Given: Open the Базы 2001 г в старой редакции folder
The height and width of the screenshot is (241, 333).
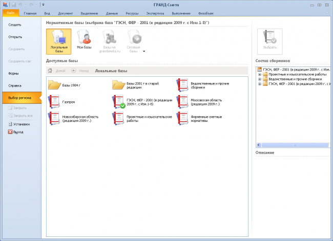Looking at the screenshot, I should pos(118,85).
